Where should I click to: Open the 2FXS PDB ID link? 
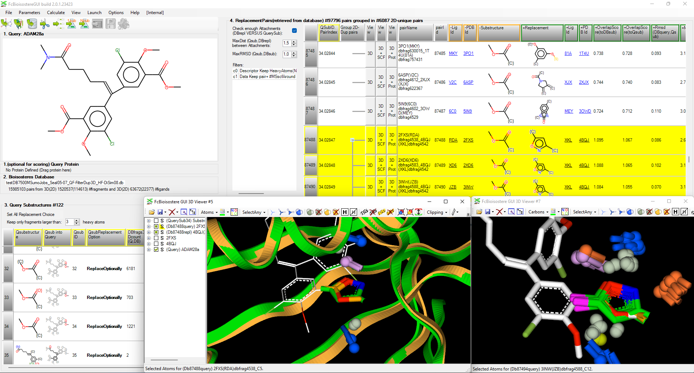[468, 140]
